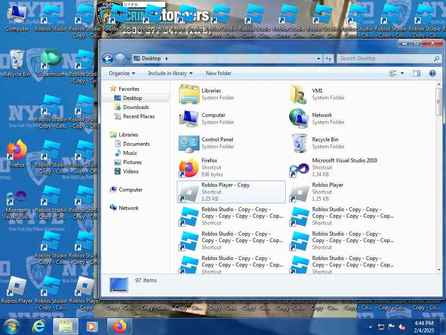
Task: Click the Libraries system folder icon in Explorer
Action: tap(189, 94)
